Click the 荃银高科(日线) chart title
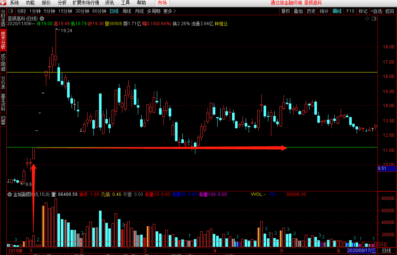Image resolution: width=397 pixels, height=255 pixels. [23, 18]
